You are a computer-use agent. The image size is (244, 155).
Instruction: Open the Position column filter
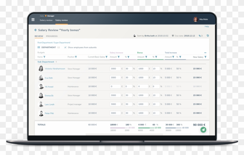click(76, 57)
